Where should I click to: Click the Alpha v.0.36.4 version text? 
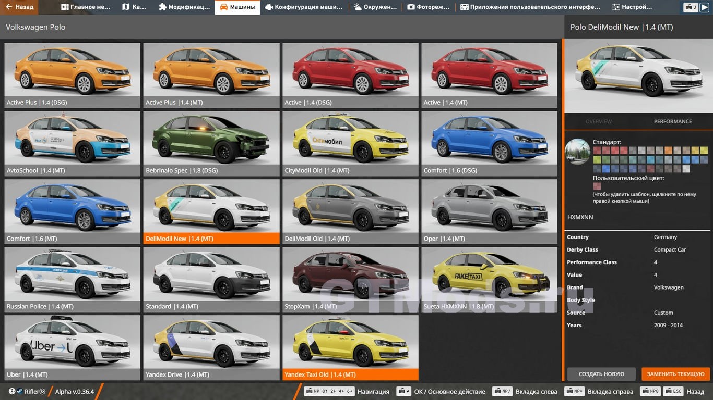coord(75,391)
